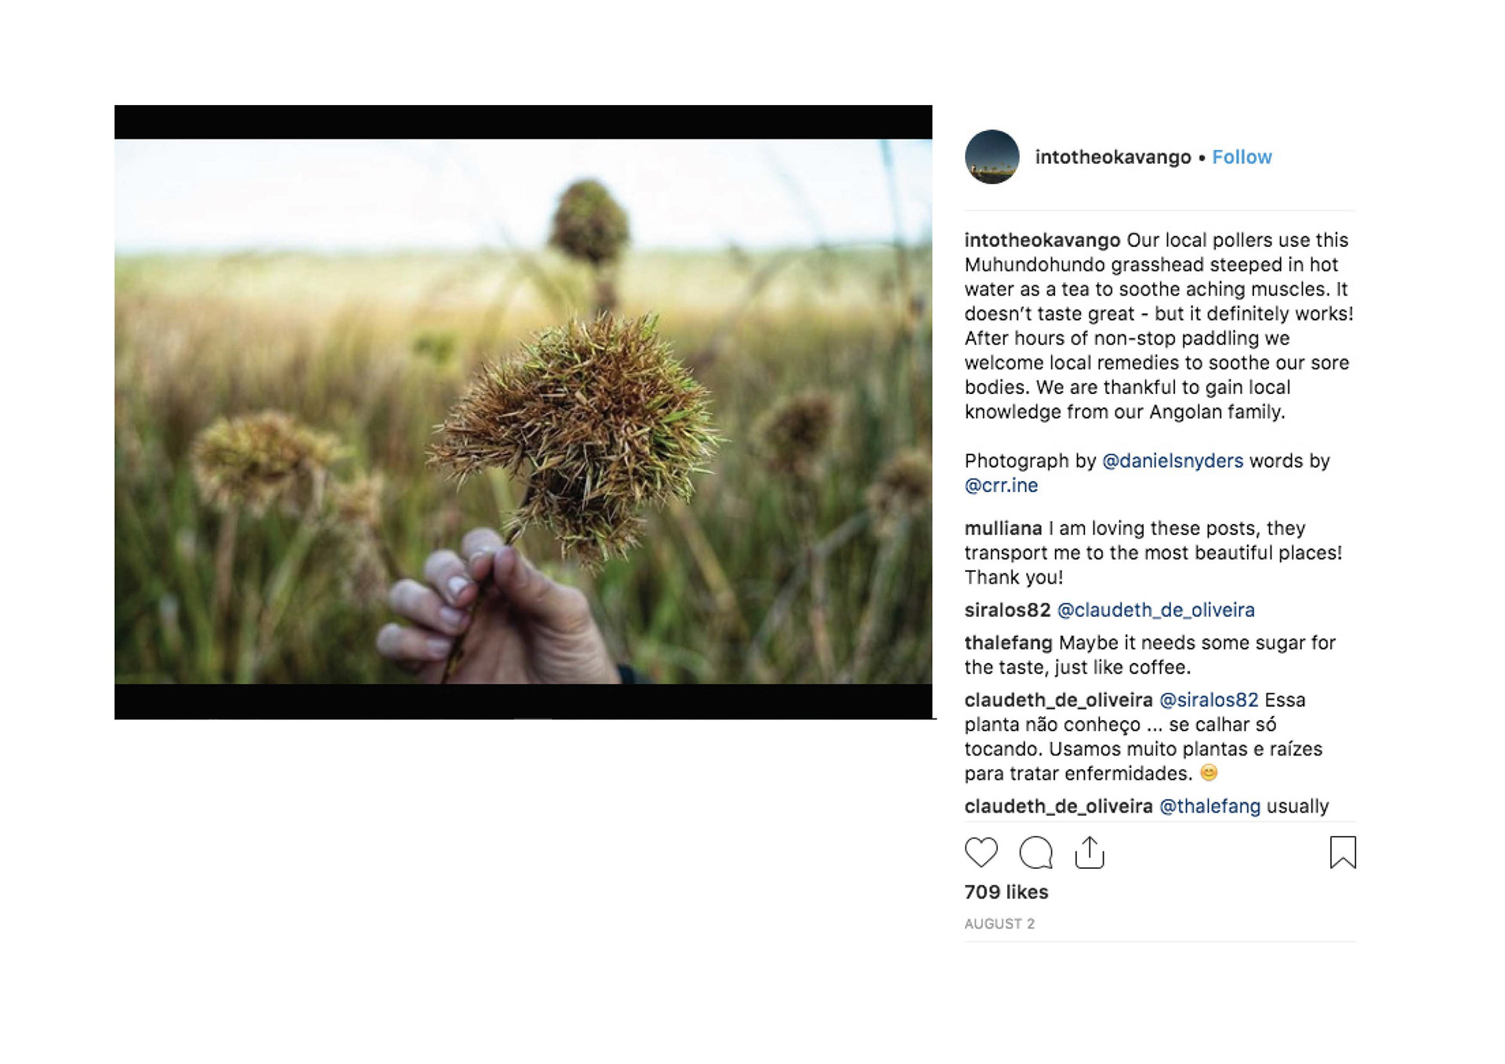Open claudeth_de_oliveira's profile from Portuguese comment

(1058, 700)
